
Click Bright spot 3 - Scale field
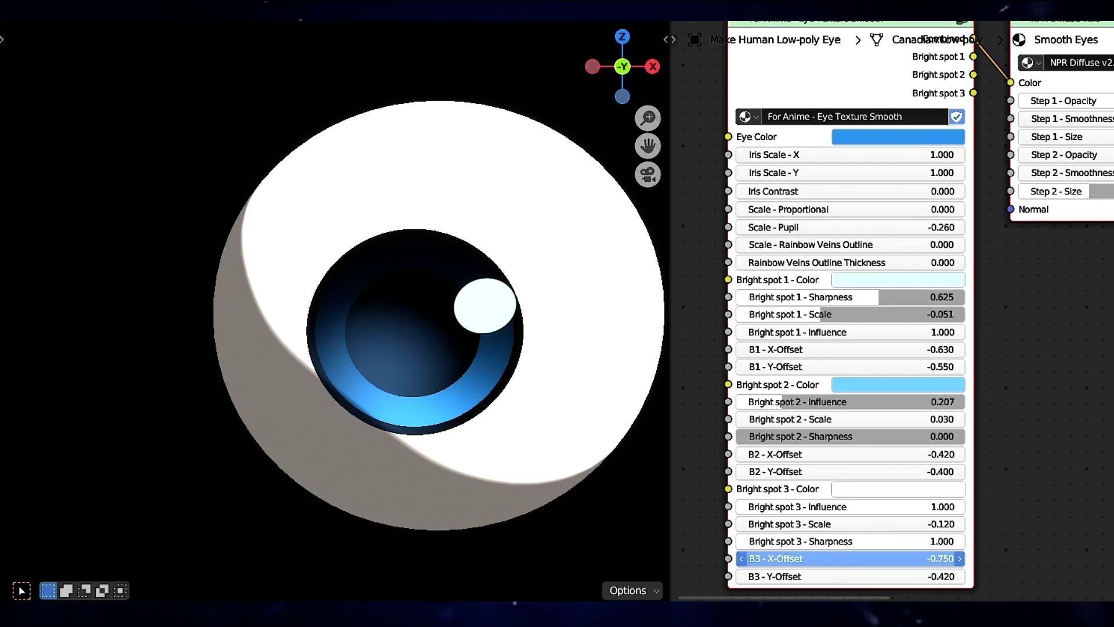click(850, 524)
